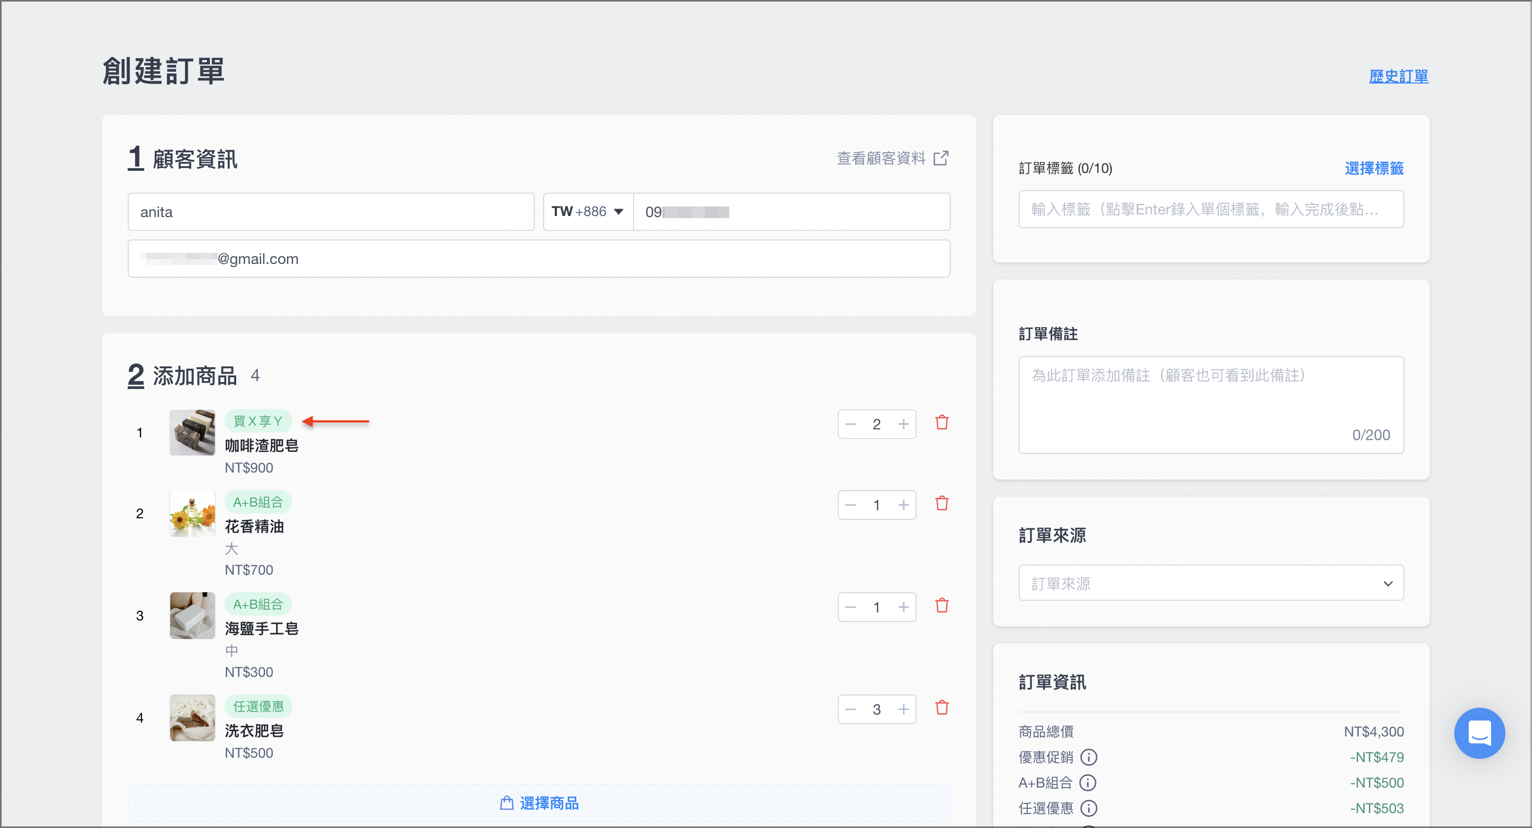Remove 花香精油 using its trash icon

tap(942, 504)
